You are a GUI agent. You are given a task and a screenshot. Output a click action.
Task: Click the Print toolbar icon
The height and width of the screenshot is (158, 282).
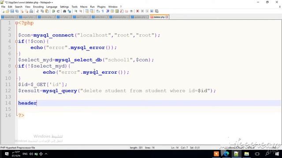(x=31, y=11)
